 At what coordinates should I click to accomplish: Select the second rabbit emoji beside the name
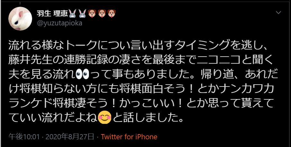point(82,14)
